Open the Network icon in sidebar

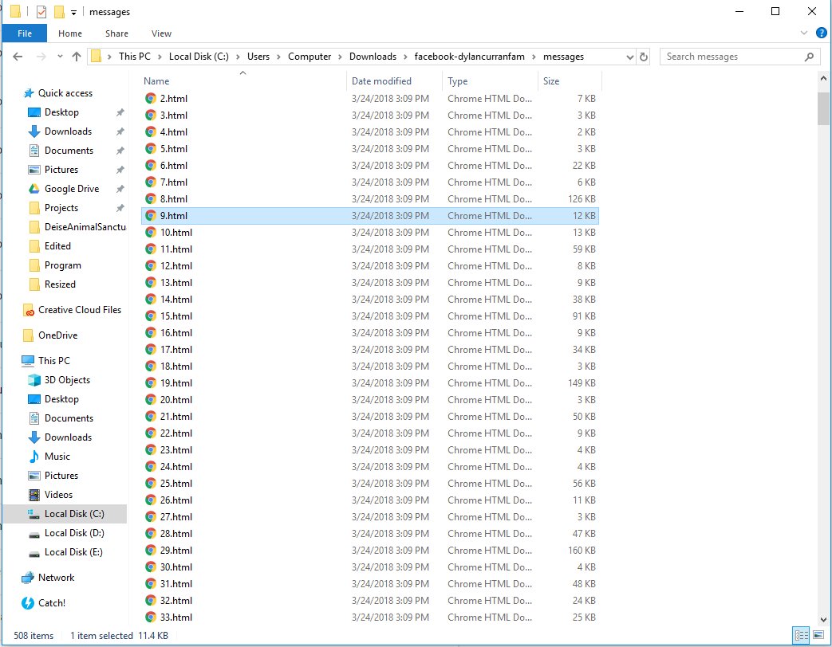[x=28, y=578]
